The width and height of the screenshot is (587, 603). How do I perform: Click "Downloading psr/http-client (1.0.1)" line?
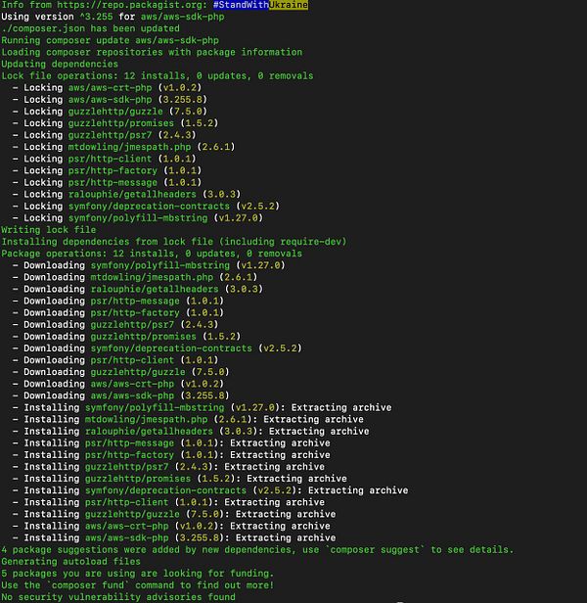click(x=115, y=360)
